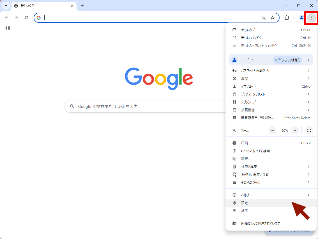Click the magnifier icon in Google search box
Viewport: 318px width, 239px height.
click(72, 106)
